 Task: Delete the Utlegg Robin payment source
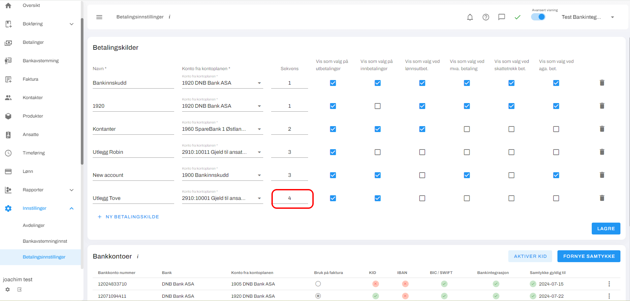[602, 152]
